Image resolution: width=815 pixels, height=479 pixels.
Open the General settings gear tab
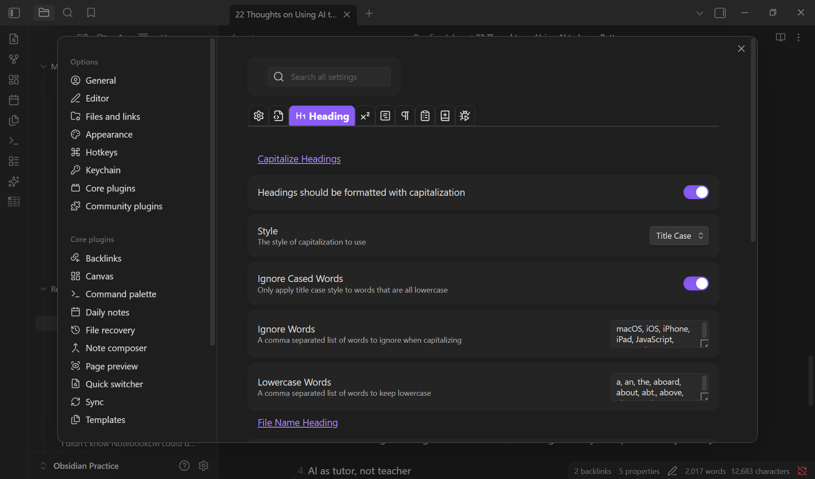pos(259,116)
